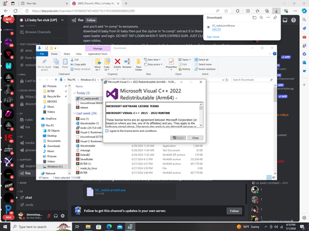Click Select all in the ribbon

(201, 60)
